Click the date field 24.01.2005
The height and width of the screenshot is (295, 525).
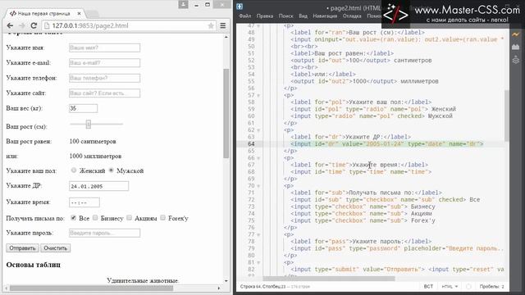(98, 186)
